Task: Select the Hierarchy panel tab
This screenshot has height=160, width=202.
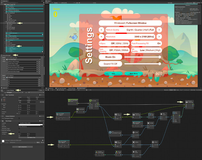Action: pos(4,1)
